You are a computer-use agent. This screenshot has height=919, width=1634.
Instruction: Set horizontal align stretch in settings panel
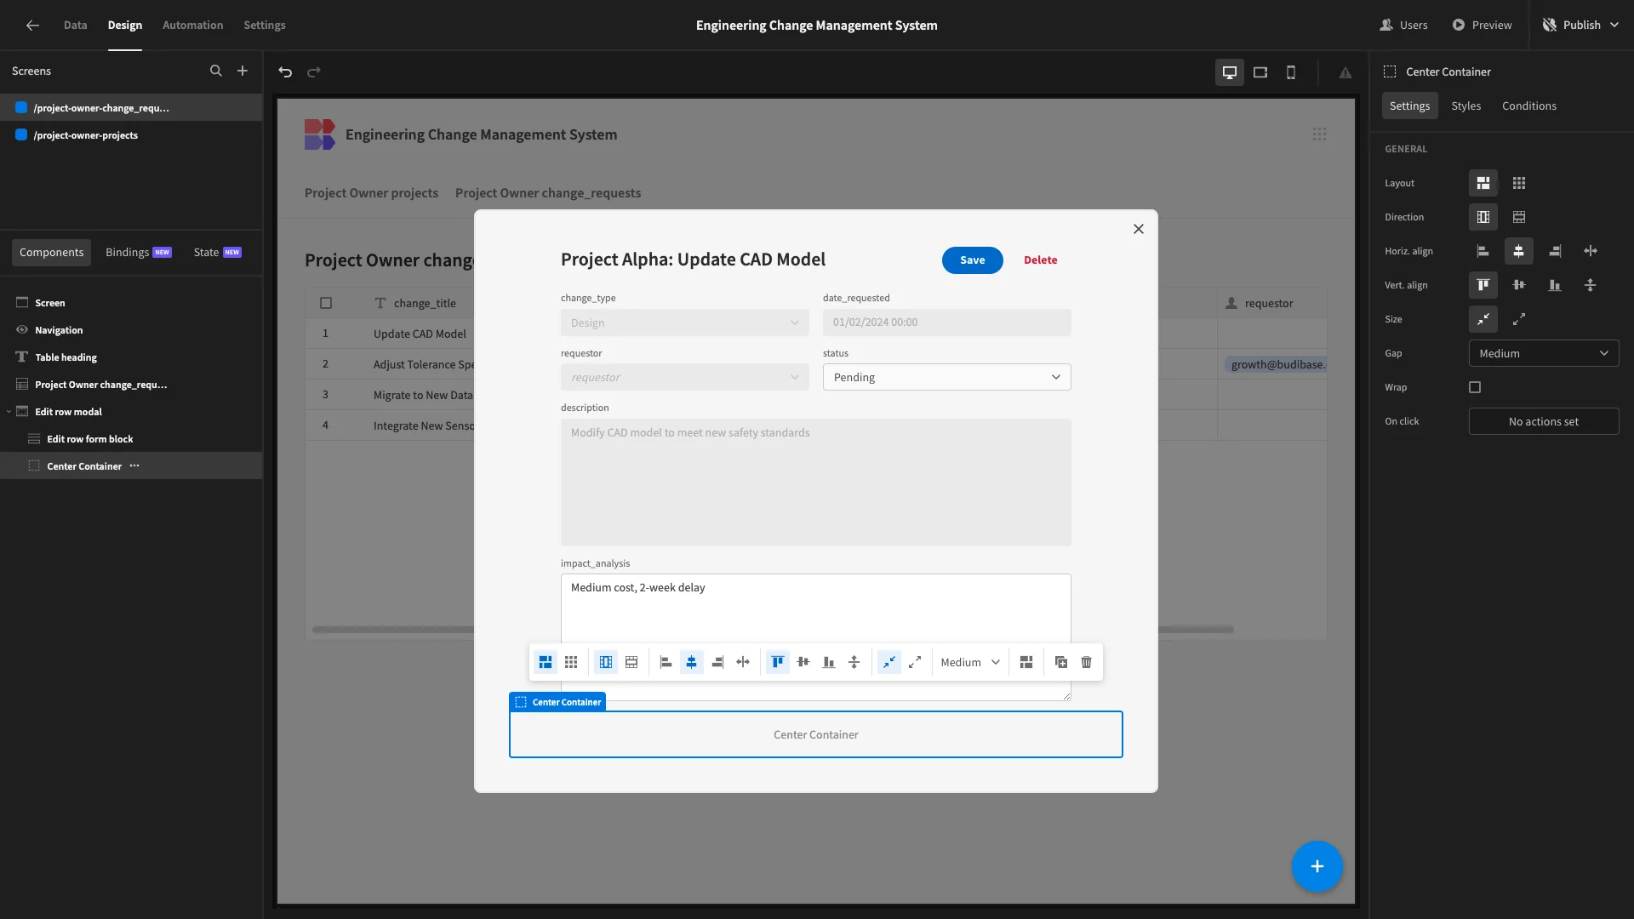tap(1591, 251)
